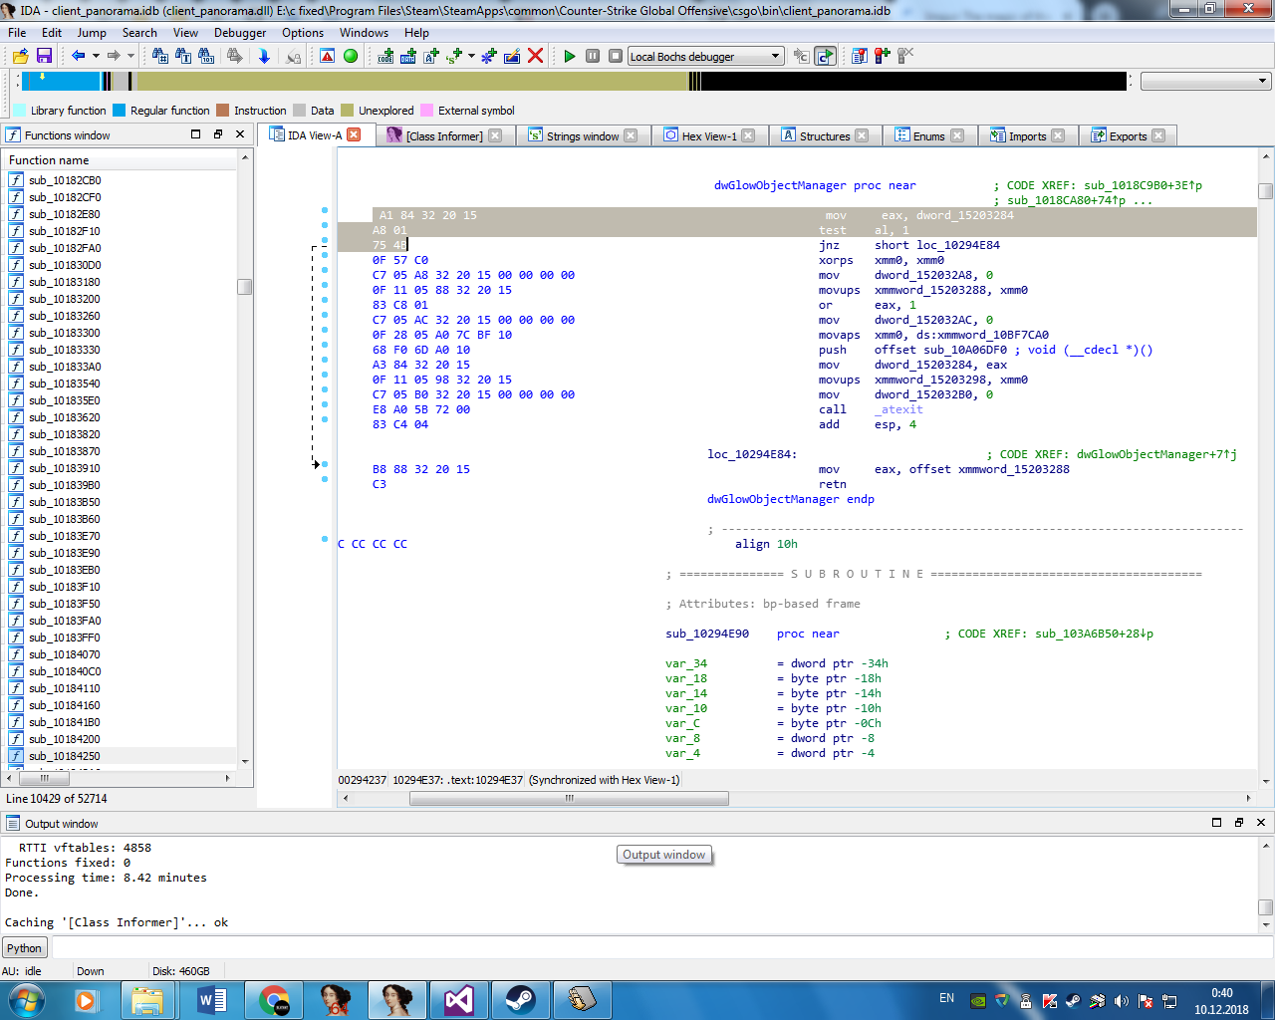Open the Debugger menu
Screen dimensions: 1275x1020
tap(240, 33)
